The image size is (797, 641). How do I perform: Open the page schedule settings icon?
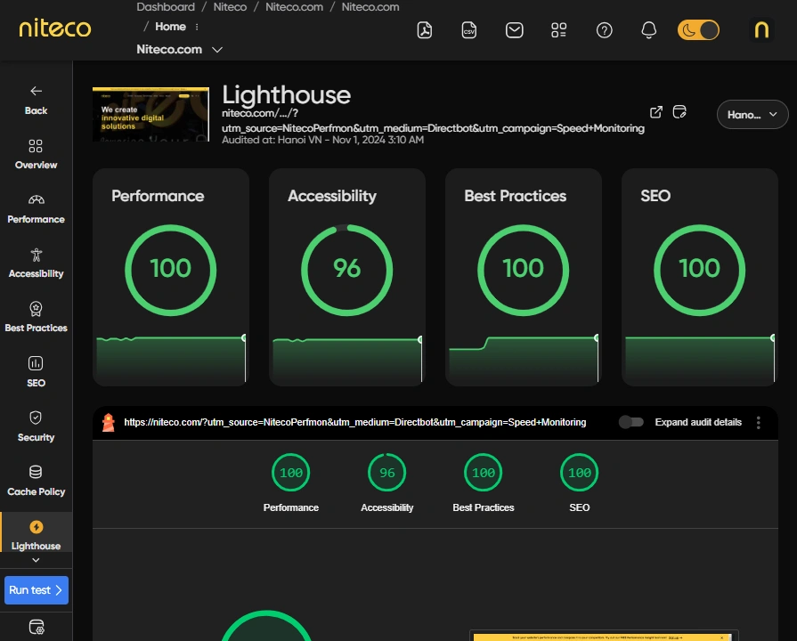679,112
